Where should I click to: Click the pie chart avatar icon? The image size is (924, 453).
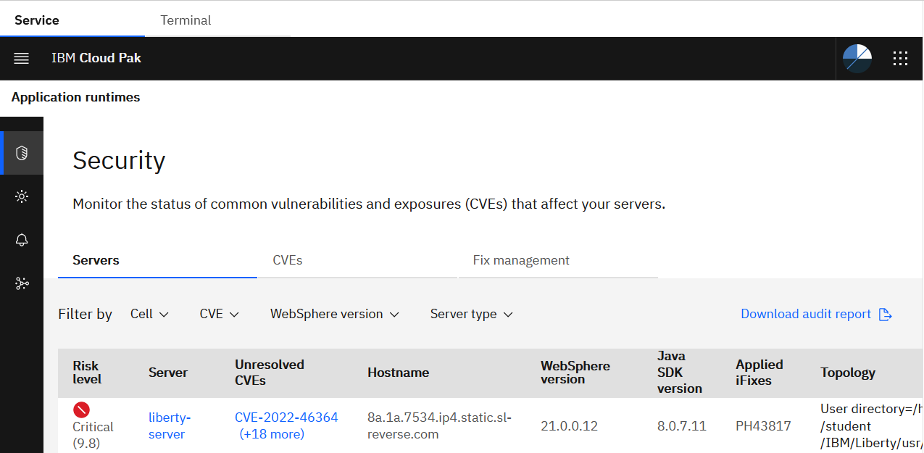click(857, 59)
